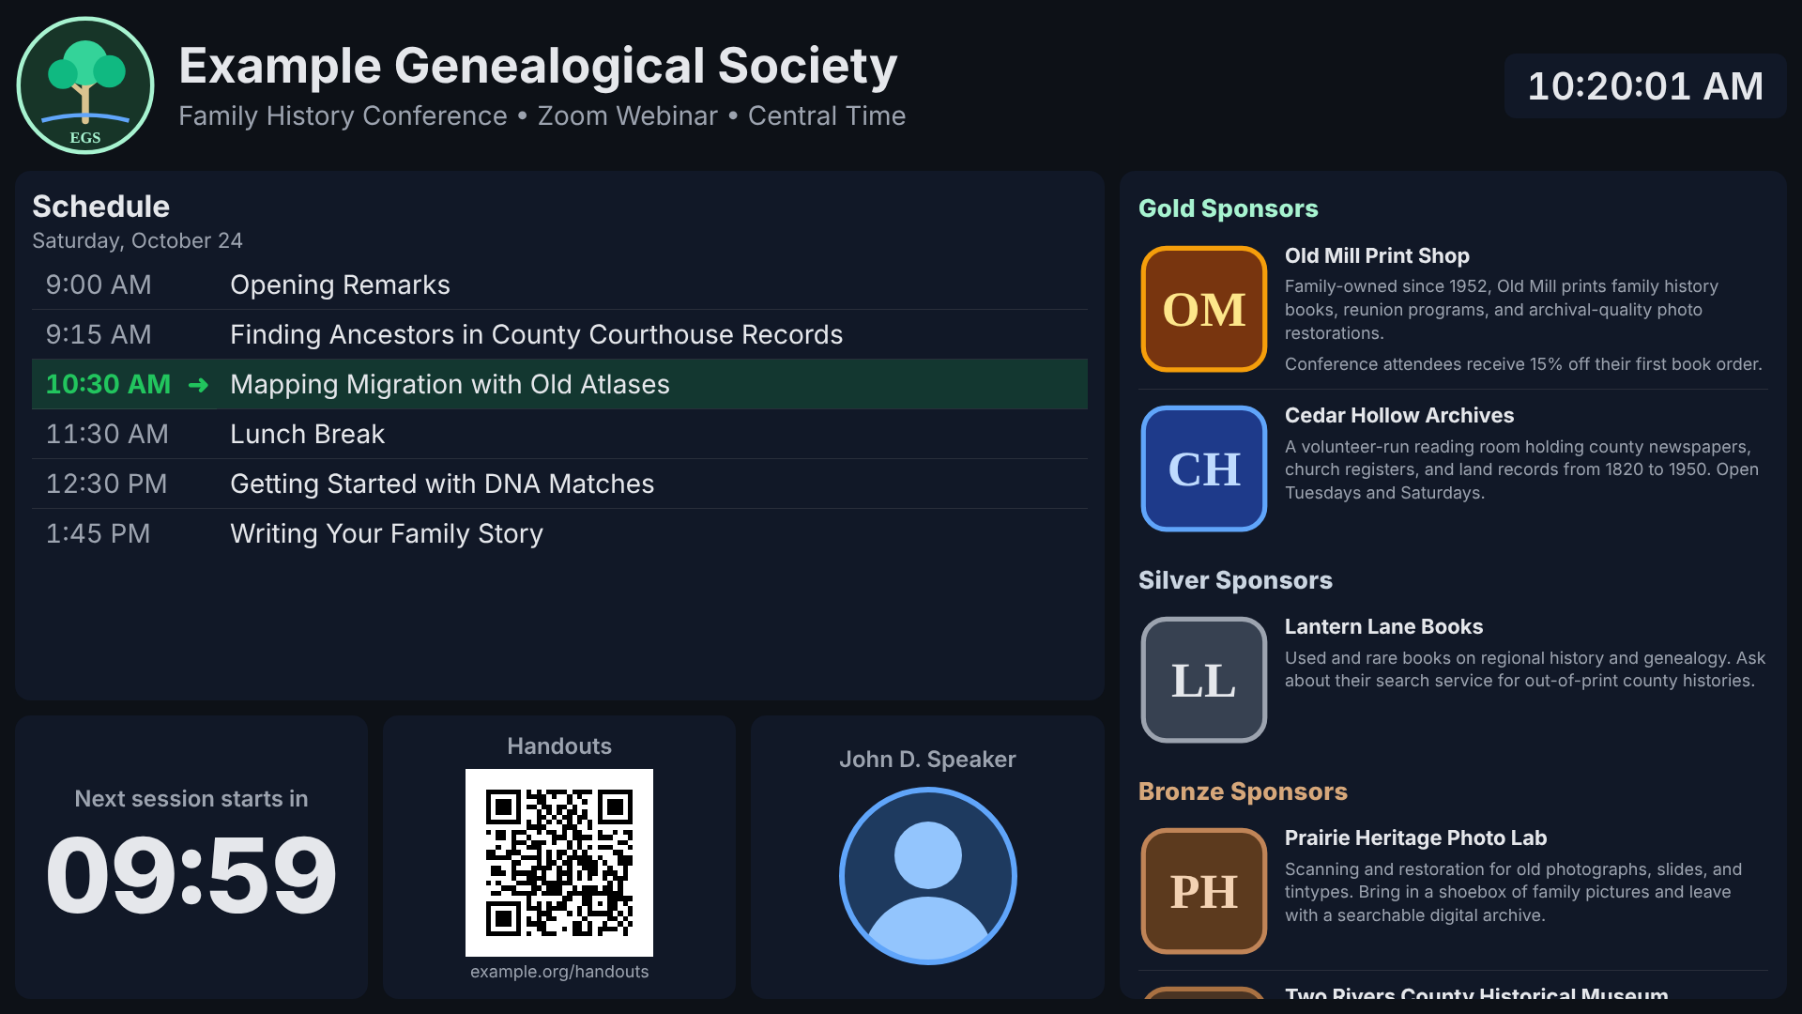Click the Lantern Lane Books name

[1383, 626]
